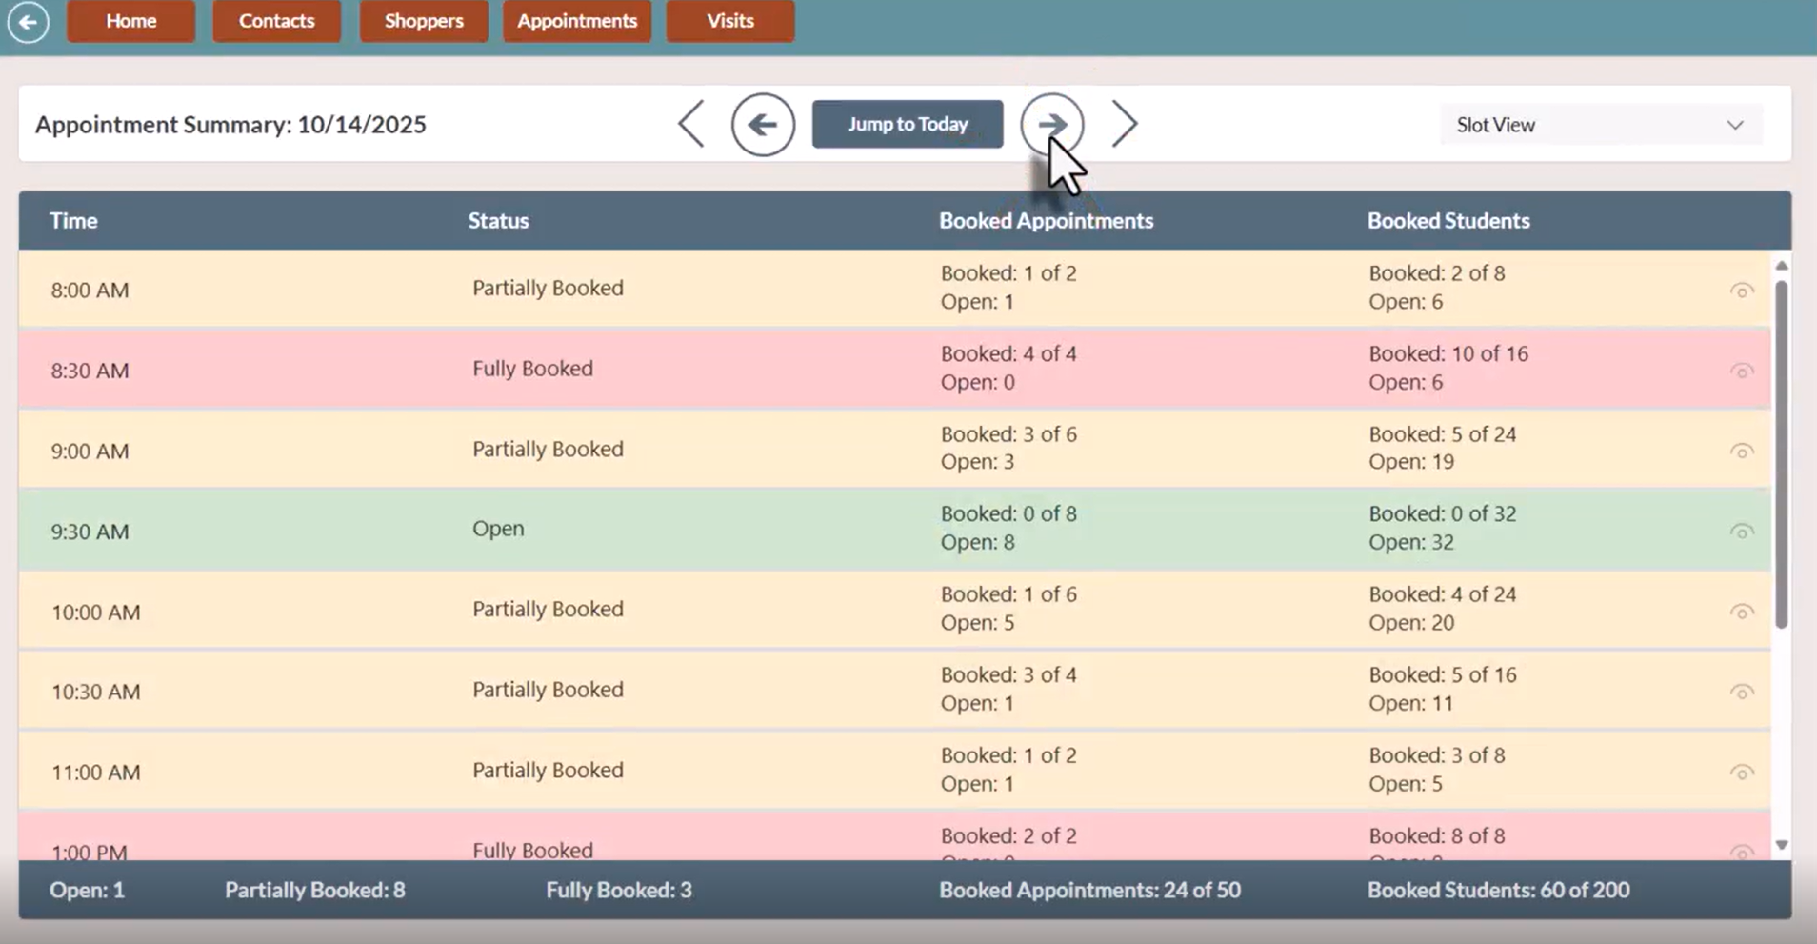Select the 9:30 AM time cell

[90, 532]
